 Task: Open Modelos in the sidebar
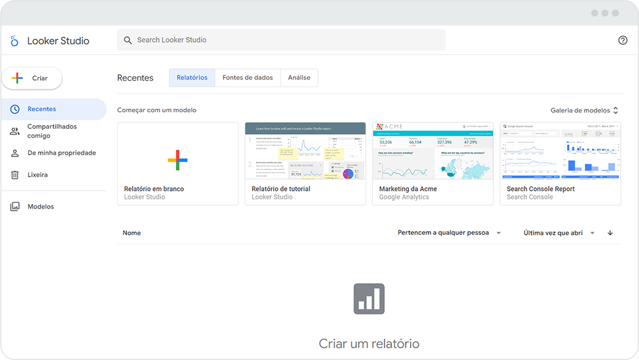click(x=54, y=207)
